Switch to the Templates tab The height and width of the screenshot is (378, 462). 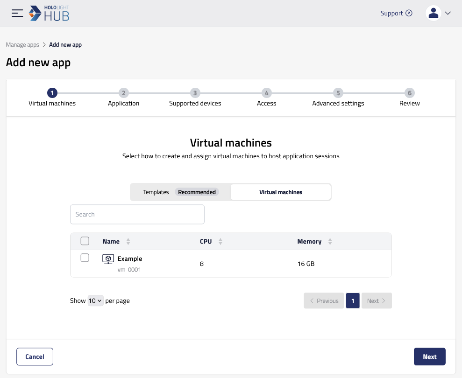[181, 192]
